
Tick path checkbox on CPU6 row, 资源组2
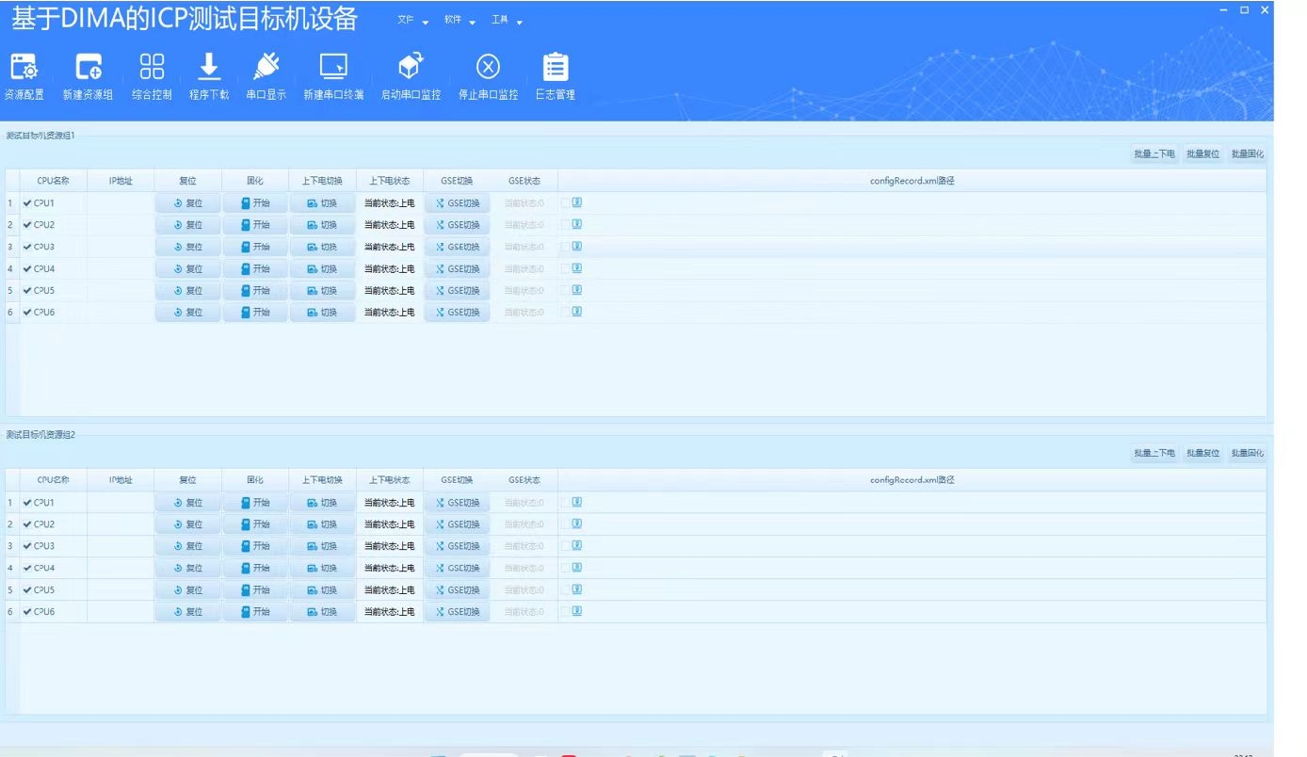(x=565, y=610)
